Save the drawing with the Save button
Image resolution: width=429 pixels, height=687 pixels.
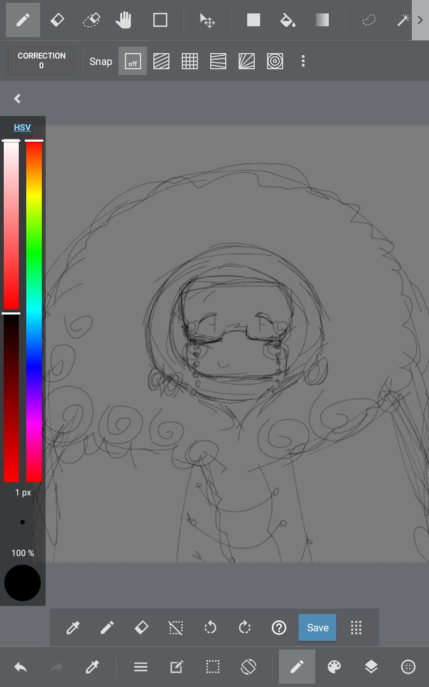pyautogui.click(x=317, y=627)
